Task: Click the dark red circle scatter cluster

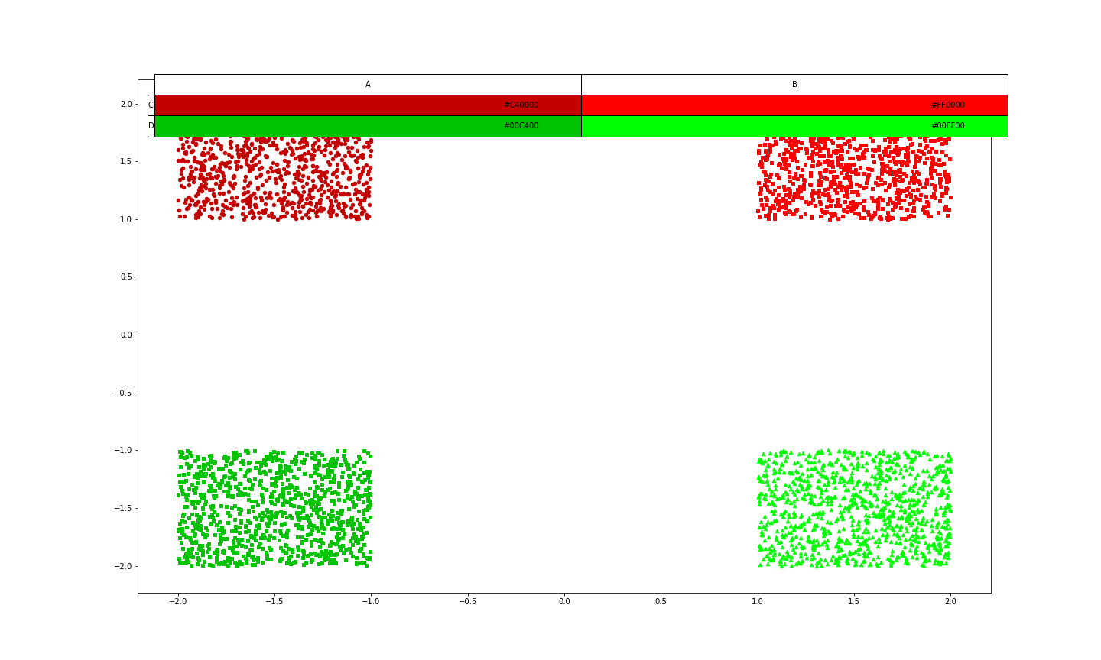Action: point(274,179)
